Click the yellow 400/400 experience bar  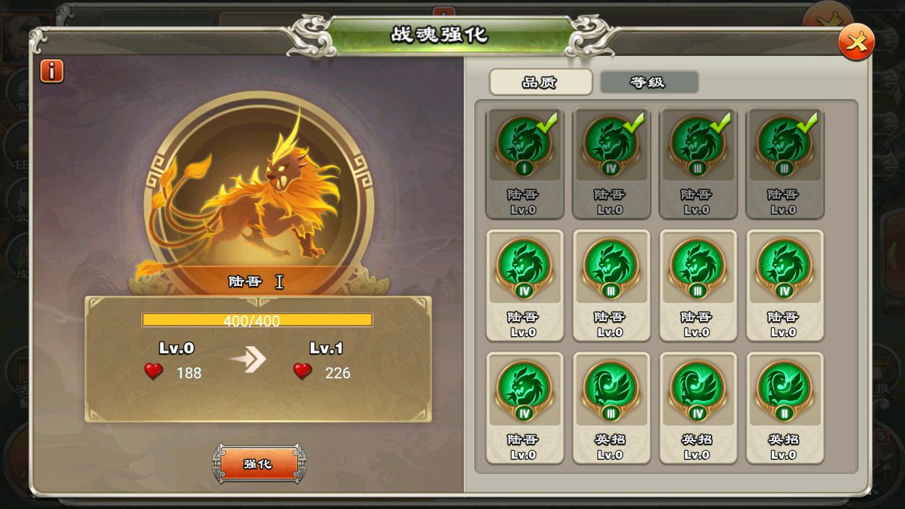click(x=257, y=320)
